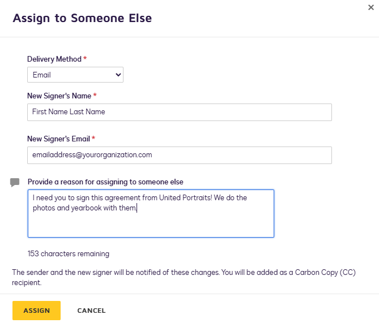
Task: Click the speech bubble comment icon
Action: [15, 182]
